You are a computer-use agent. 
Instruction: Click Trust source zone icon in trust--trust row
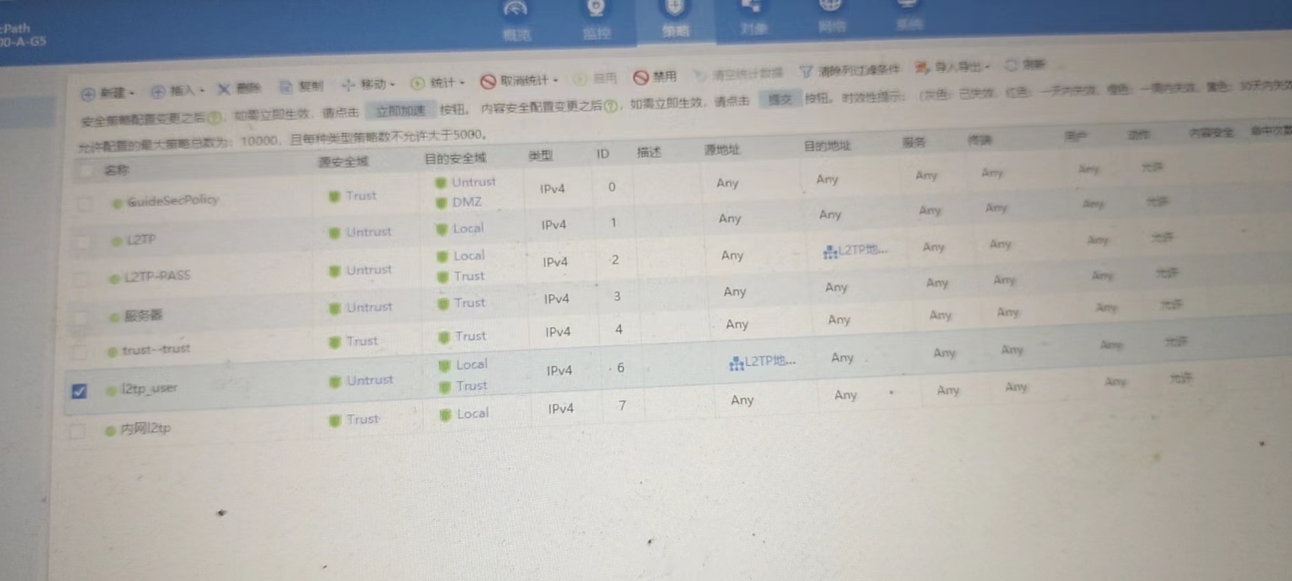click(334, 343)
